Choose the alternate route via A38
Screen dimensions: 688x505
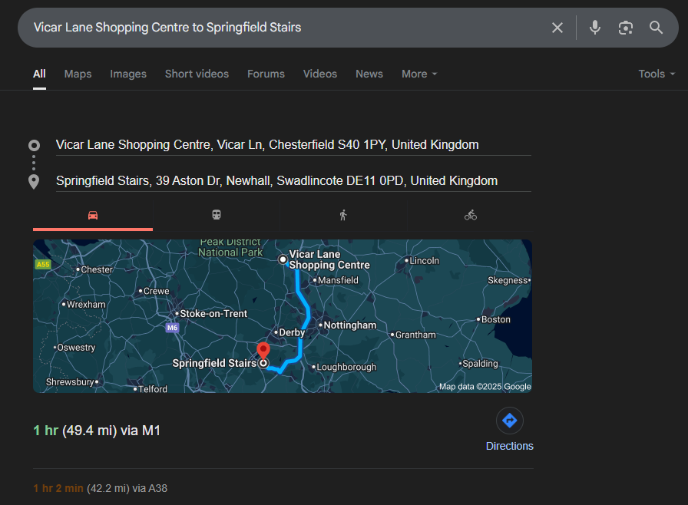point(100,487)
